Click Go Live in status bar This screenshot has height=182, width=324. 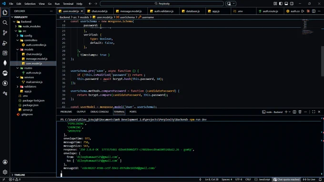(309, 180)
